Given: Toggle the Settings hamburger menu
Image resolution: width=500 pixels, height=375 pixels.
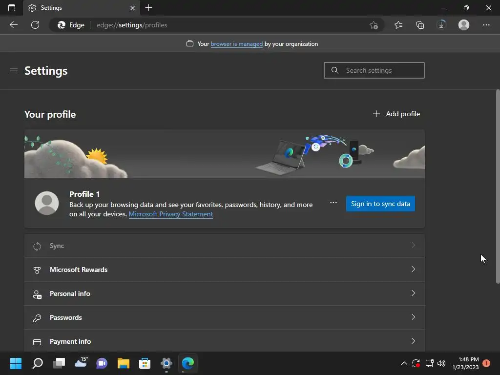Looking at the screenshot, I should [13, 70].
